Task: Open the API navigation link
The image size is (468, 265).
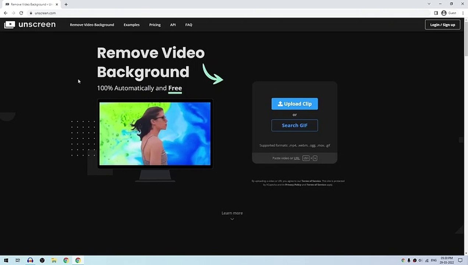Action: (x=173, y=25)
